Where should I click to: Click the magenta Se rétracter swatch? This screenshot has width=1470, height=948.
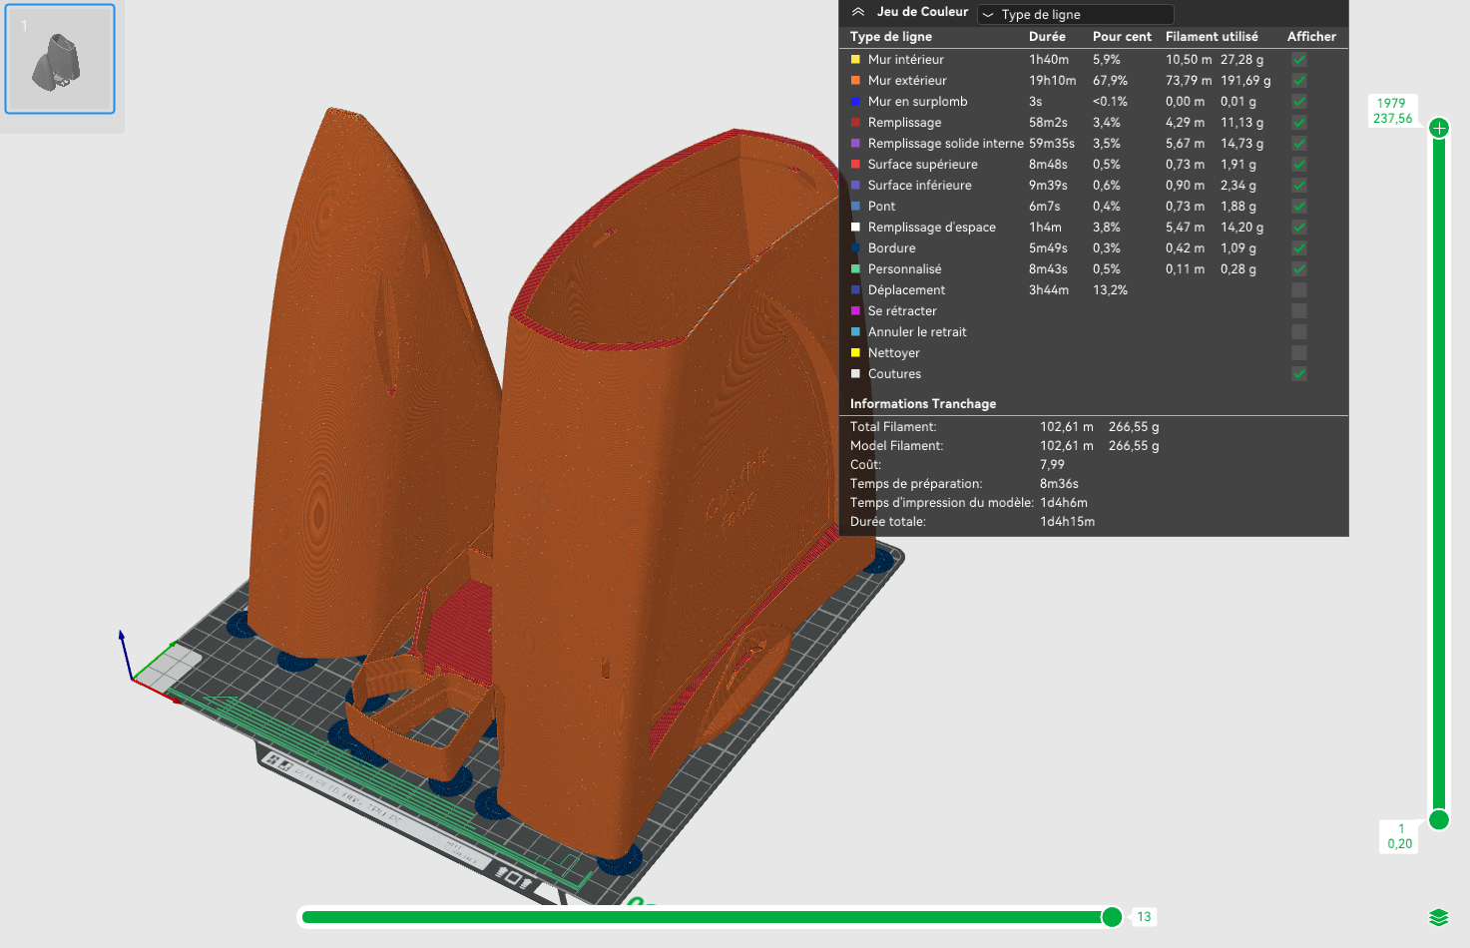pos(855,311)
